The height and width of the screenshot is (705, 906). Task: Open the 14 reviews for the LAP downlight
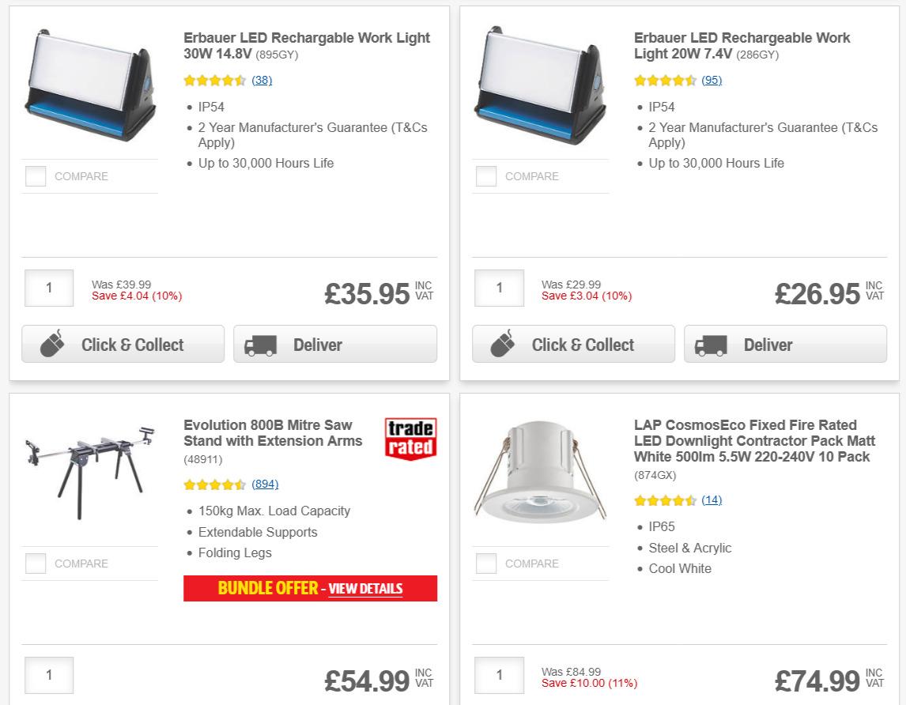712,500
